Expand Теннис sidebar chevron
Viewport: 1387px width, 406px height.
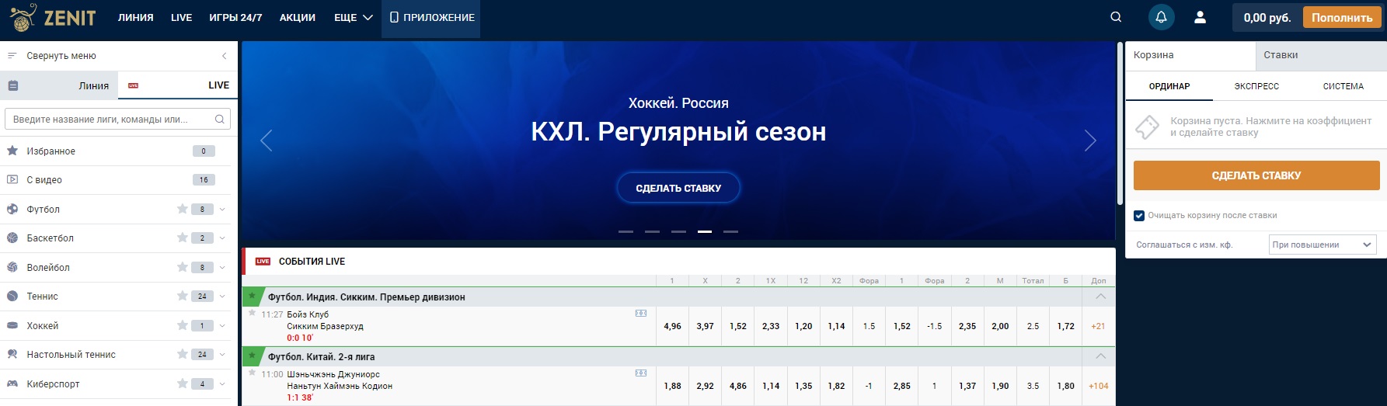(222, 296)
